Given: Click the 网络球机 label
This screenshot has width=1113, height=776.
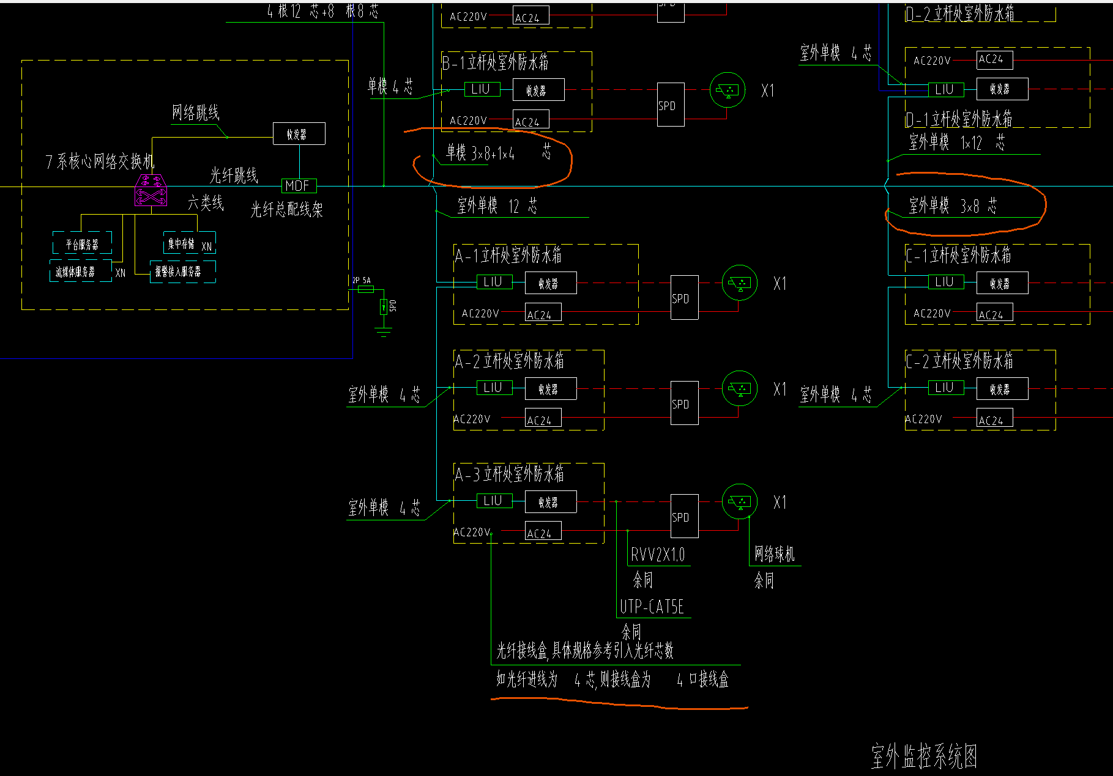Looking at the screenshot, I should (x=775, y=555).
